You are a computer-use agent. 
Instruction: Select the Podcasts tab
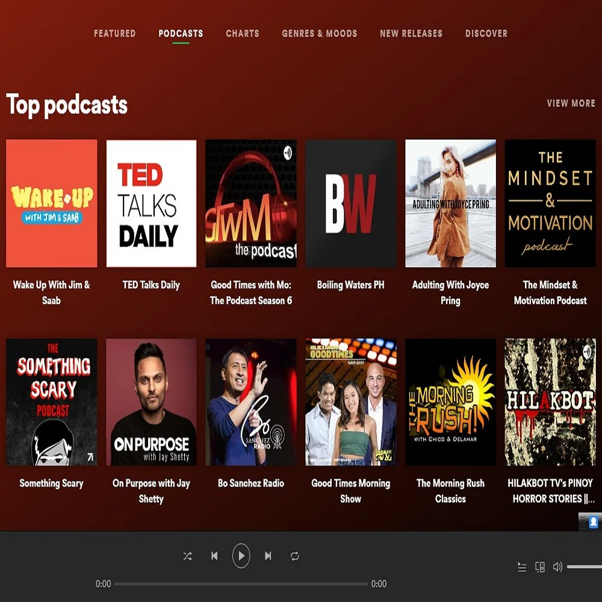pos(181,33)
